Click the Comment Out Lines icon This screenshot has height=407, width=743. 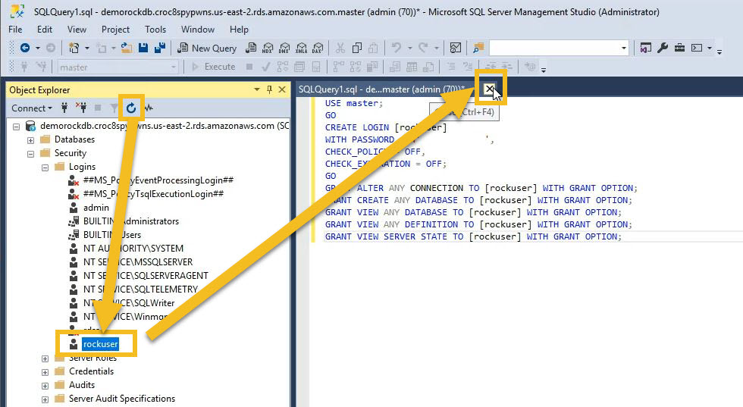coord(451,67)
